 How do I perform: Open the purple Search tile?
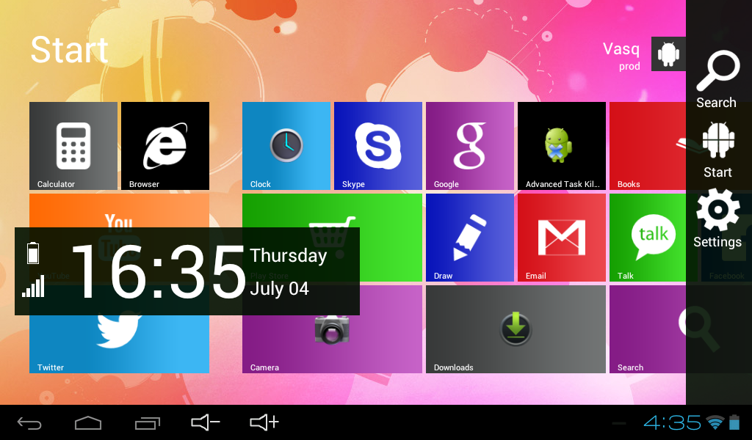coord(648,329)
